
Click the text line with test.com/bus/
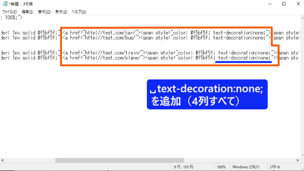click(150, 38)
